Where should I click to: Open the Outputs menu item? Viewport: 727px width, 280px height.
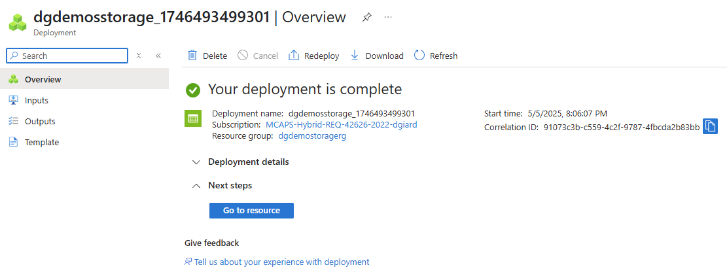pyautogui.click(x=40, y=121)
